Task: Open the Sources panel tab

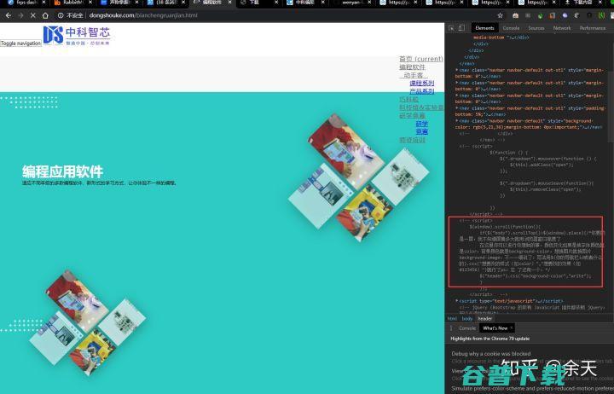Action: [536, 28]
